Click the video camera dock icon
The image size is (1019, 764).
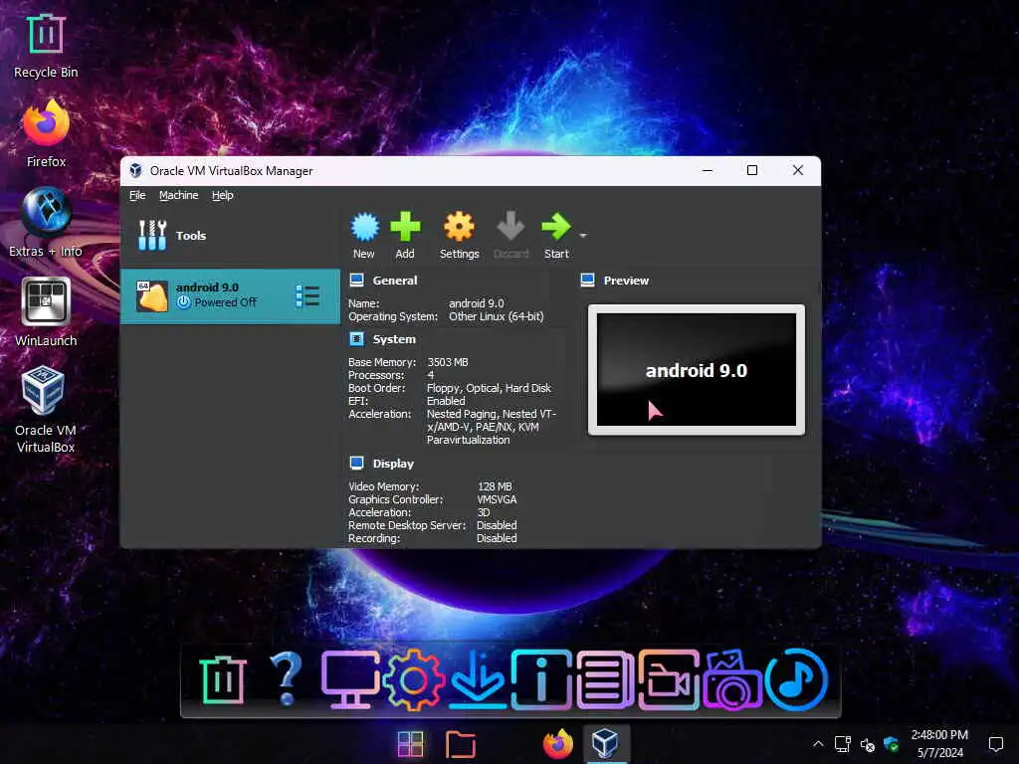[668, 679]
